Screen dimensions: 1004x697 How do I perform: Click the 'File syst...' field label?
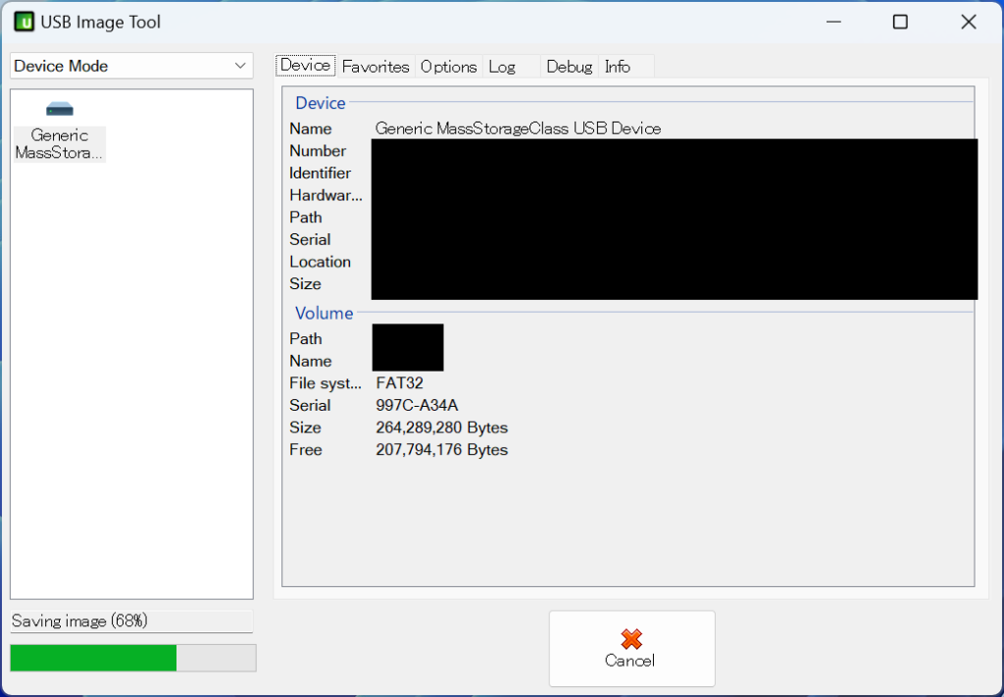tap(326, 383)
